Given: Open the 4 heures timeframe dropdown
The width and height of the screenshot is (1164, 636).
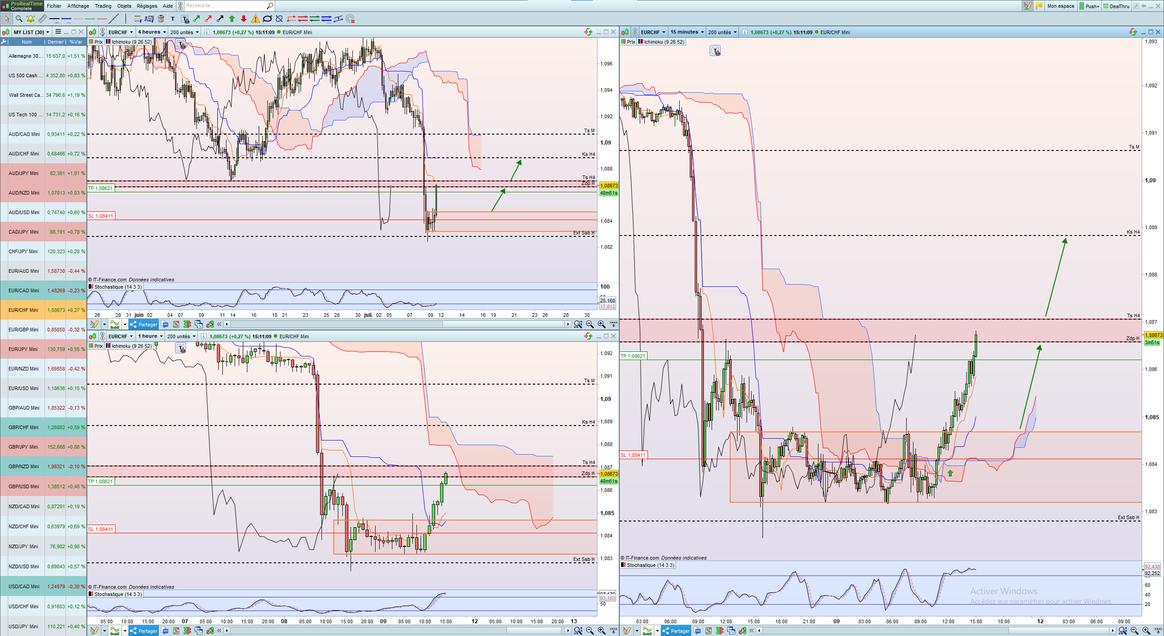Looking at the screenshot, I should point(152,32).
